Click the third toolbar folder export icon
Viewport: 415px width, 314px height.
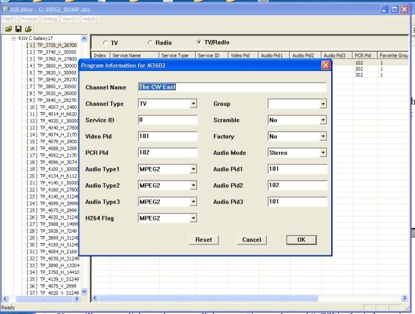(28, 29)
